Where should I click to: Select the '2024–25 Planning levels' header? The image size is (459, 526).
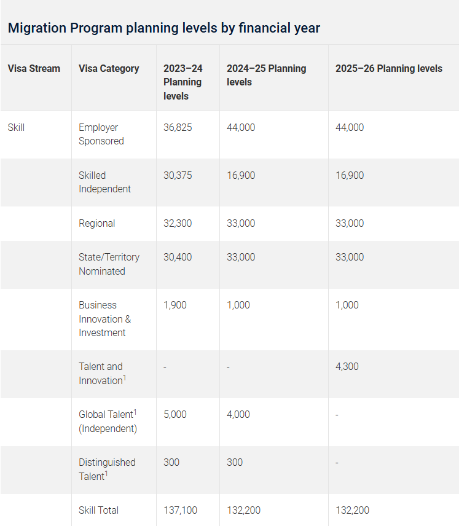[266, 75]
